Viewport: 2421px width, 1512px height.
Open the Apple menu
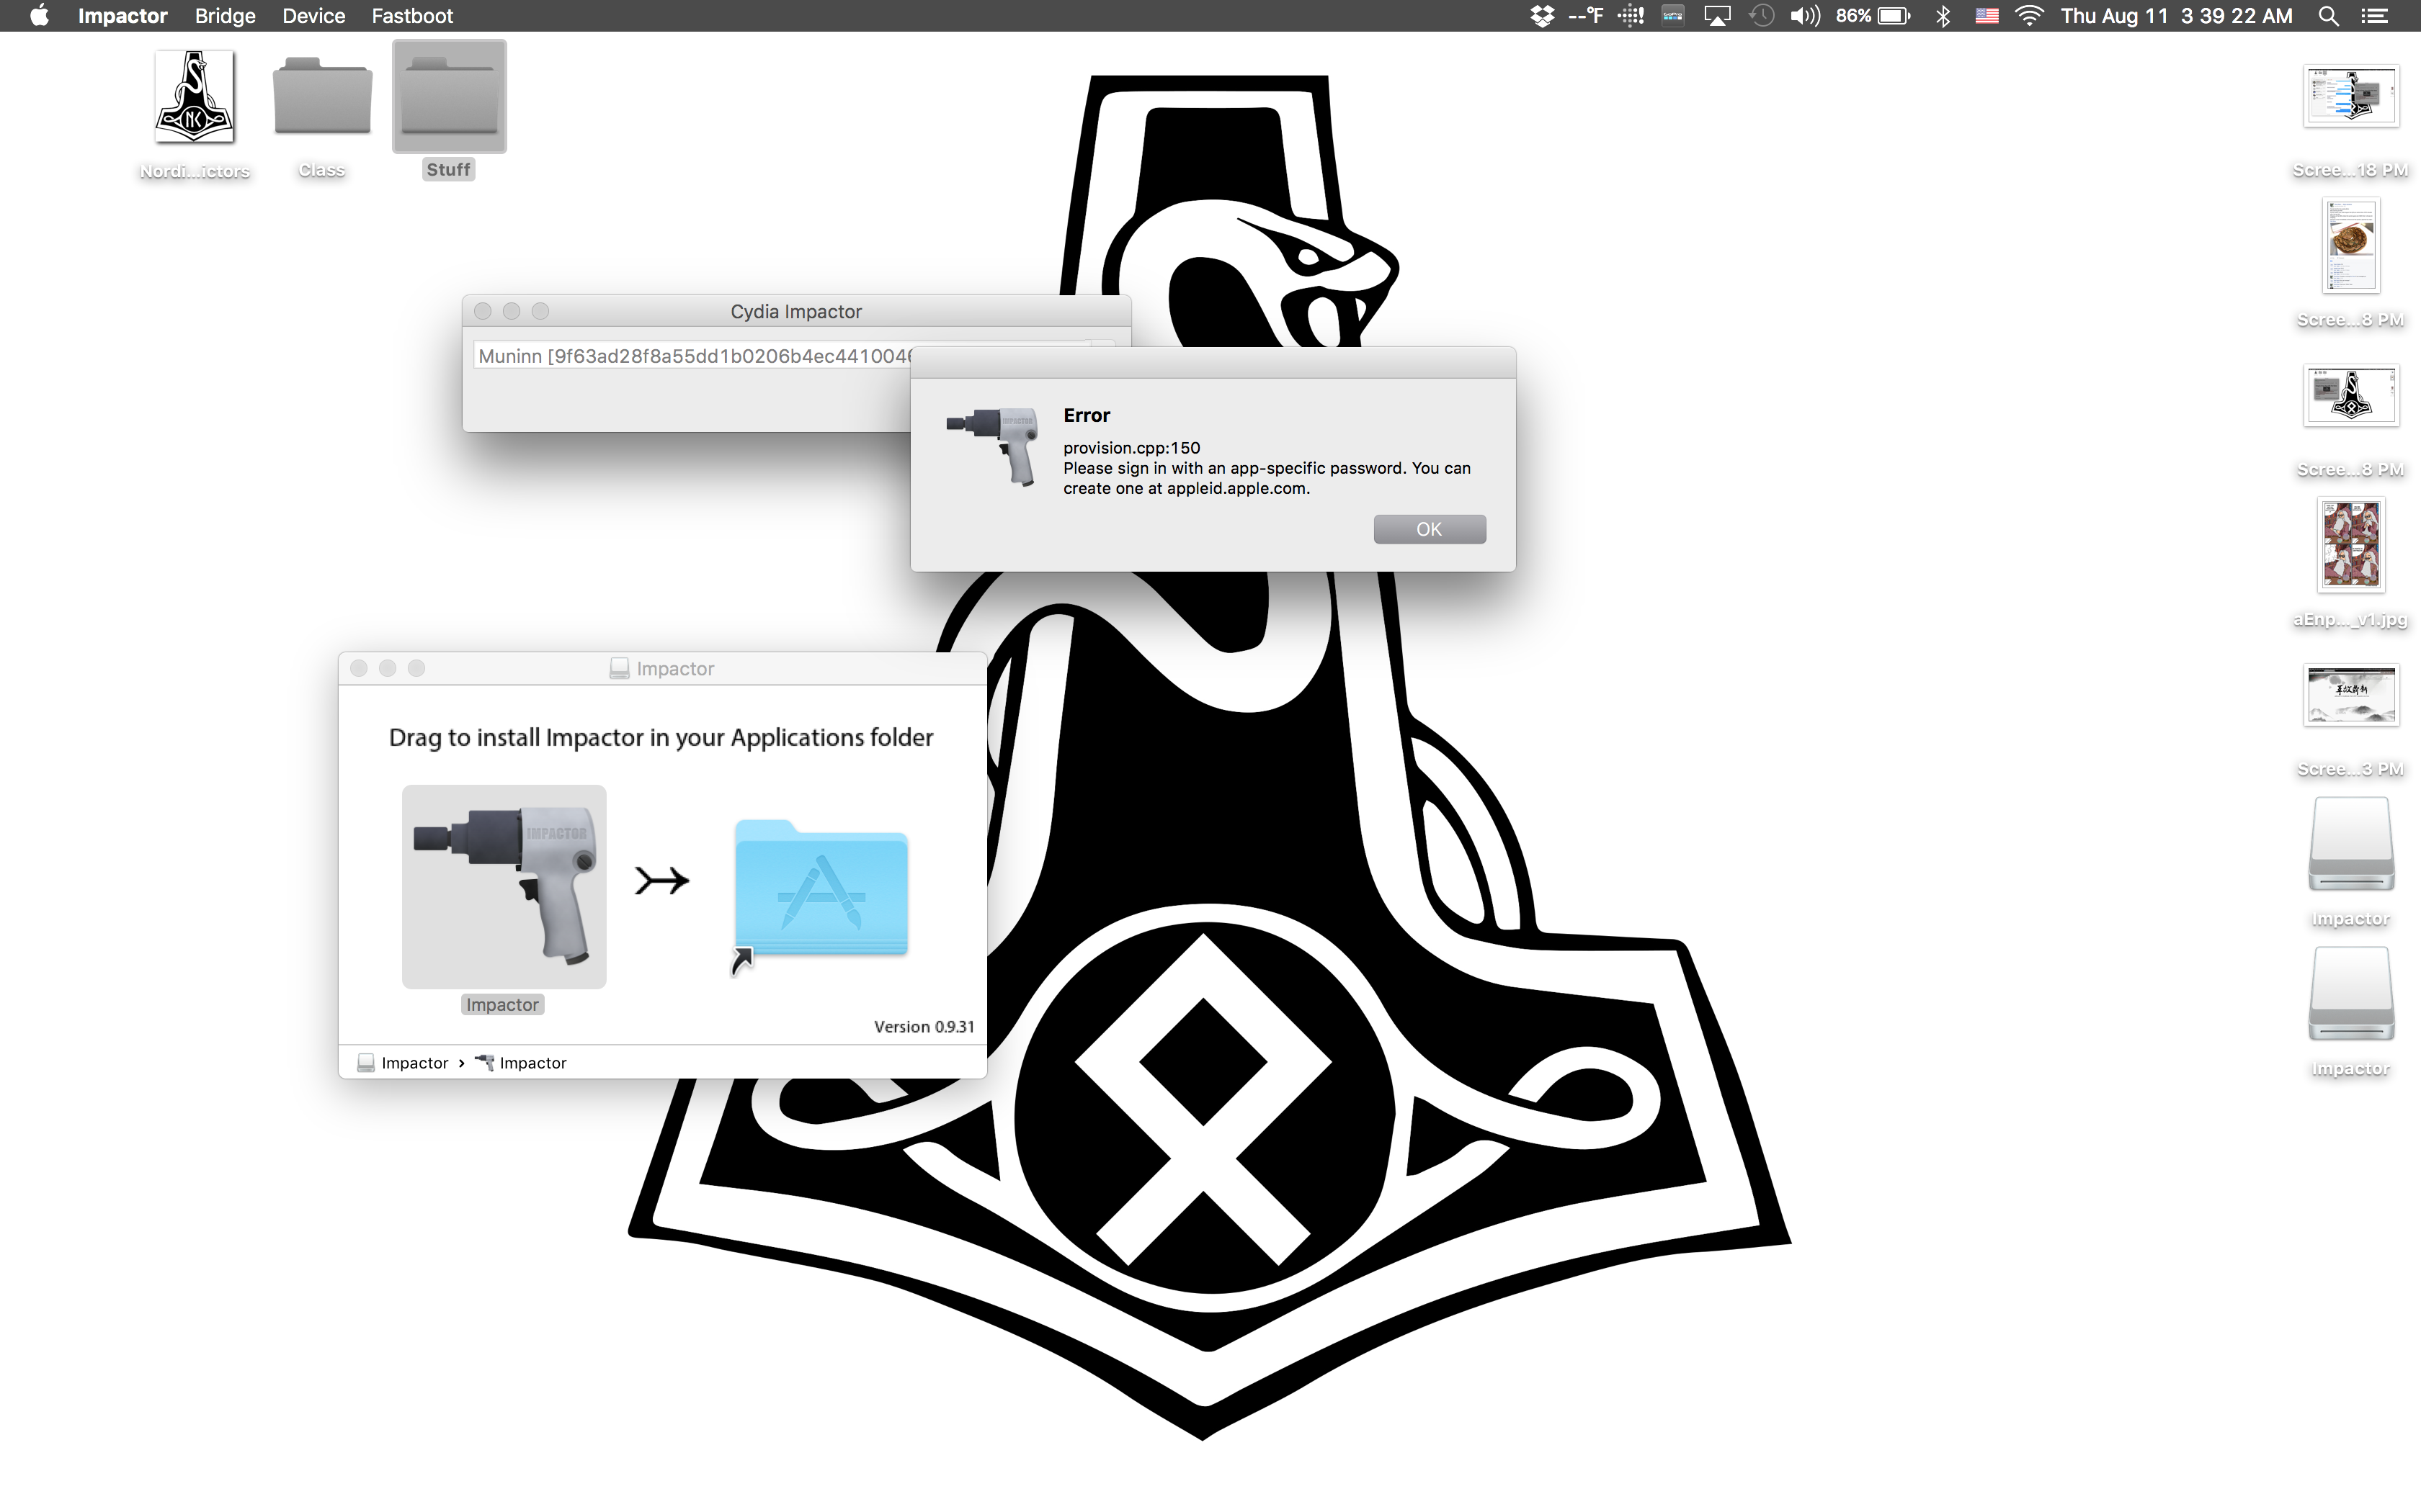click(39, 16)
